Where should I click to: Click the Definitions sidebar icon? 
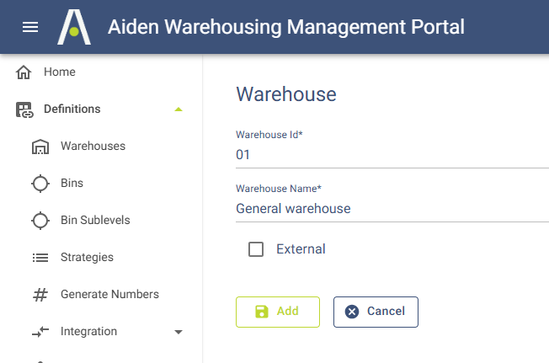pos(24,109)
